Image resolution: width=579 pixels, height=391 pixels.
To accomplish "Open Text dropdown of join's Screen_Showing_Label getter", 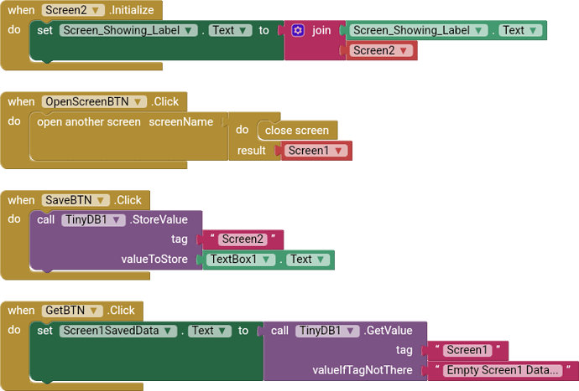I will [520, 30].
